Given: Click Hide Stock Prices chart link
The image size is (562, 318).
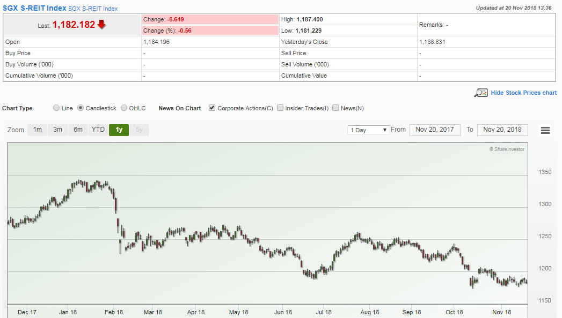Looking at the screenshot, I should [x=523, y=93].
